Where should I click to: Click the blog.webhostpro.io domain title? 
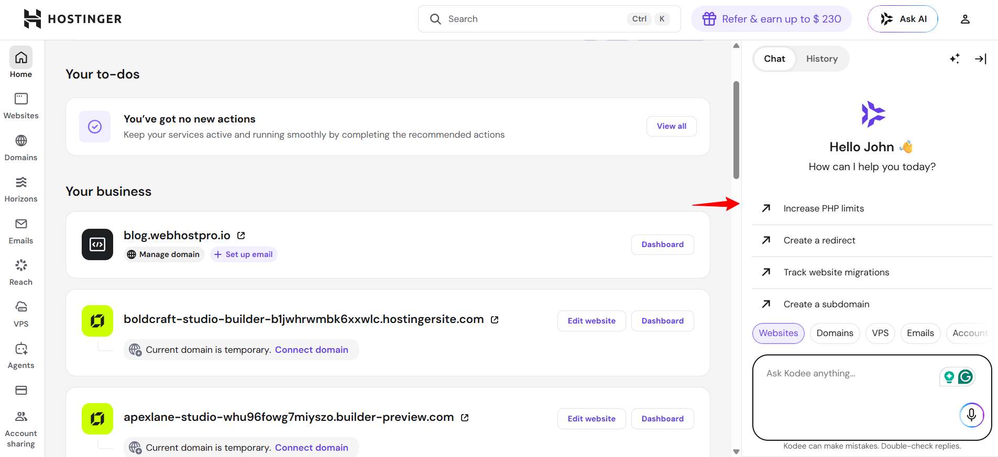click(177, 236)
